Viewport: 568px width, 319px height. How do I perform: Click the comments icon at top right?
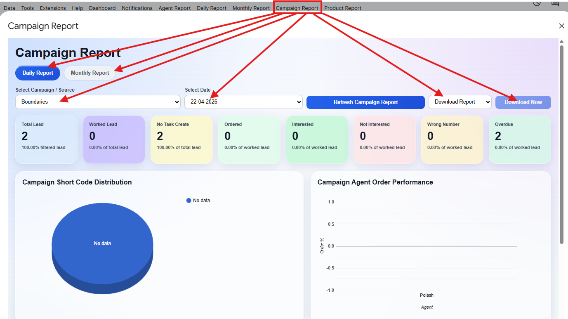555,3
